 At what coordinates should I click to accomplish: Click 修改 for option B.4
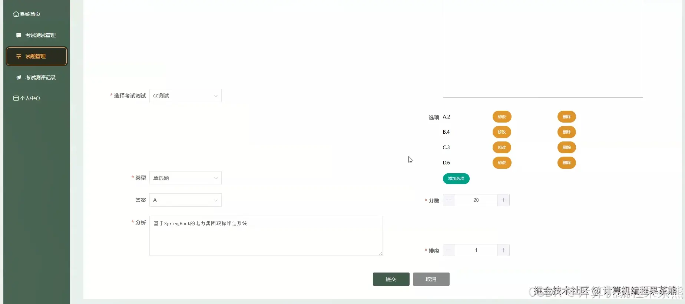point(502,132)
